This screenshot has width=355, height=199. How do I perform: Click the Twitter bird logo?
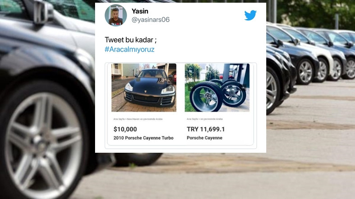coord(250,15)
